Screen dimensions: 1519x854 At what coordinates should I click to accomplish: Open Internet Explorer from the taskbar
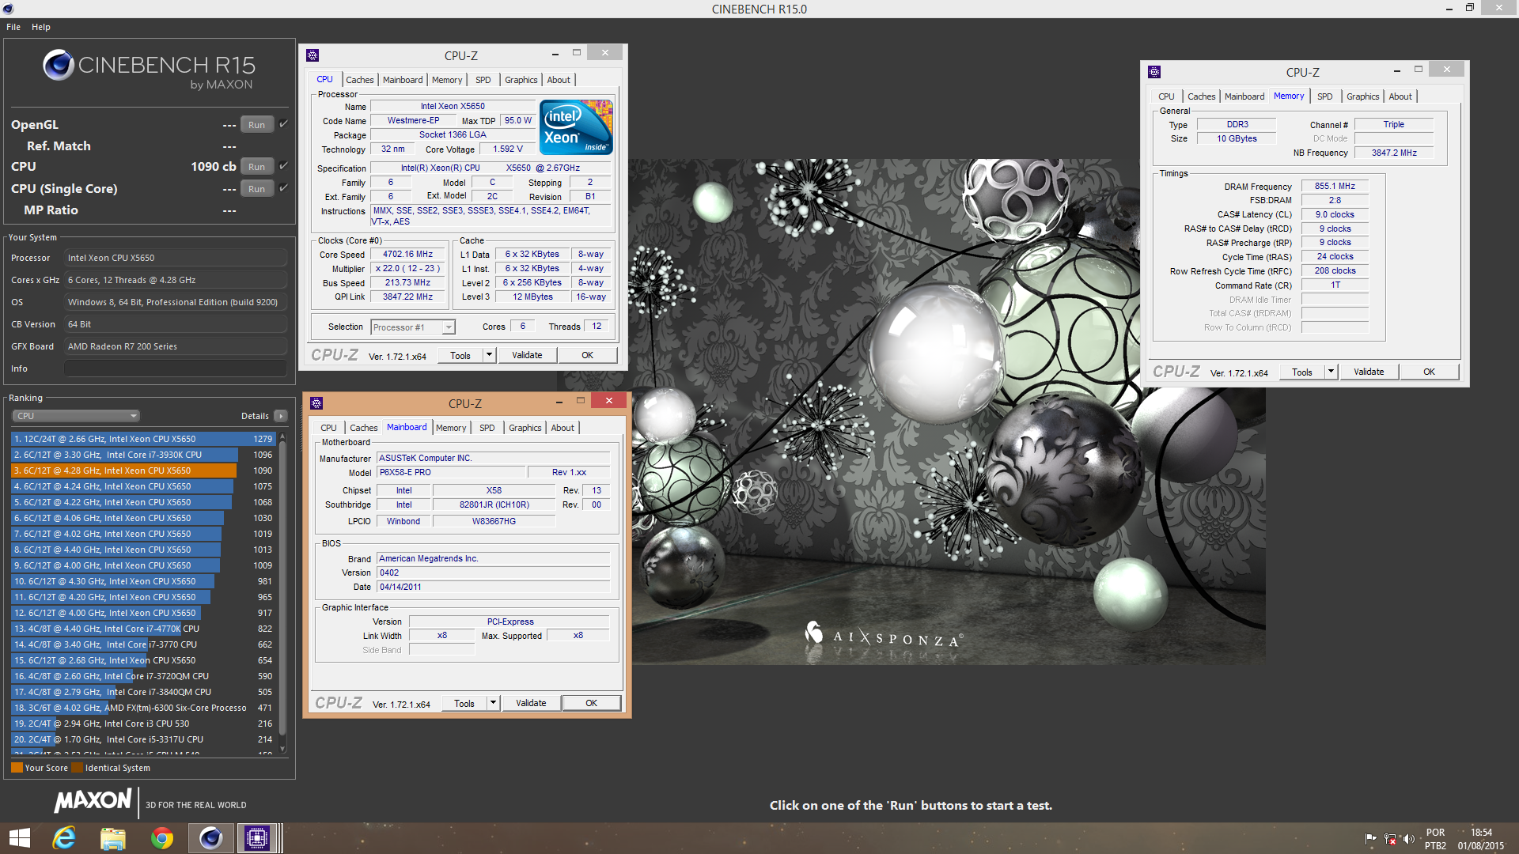64,837
